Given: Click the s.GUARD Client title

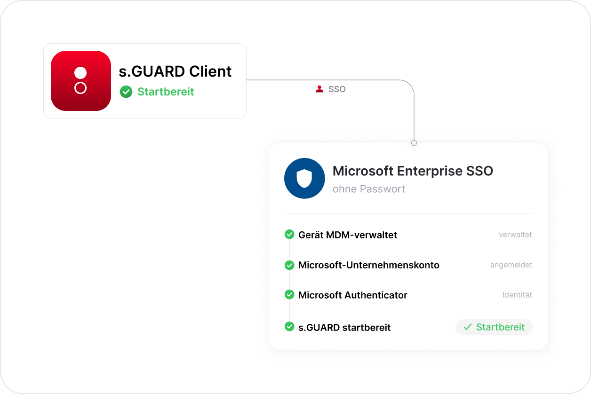Looking at the screenshot, I should point(175,71).
